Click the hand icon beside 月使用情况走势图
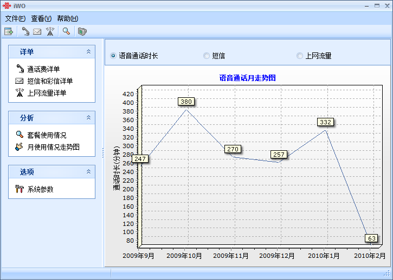The width and height of the screenshot is (393, 280). click(19, 146)
